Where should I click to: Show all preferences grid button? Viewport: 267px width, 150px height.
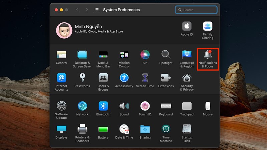(97, 10)
